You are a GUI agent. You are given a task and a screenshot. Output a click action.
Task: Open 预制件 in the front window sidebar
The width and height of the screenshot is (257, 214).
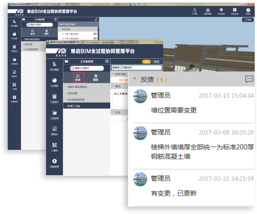click(54, 131)
